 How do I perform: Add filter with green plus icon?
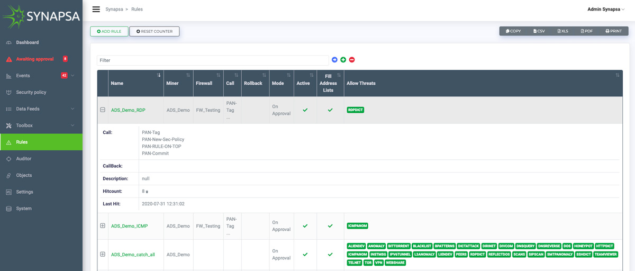pyautogui.click(x=343, y=60)
